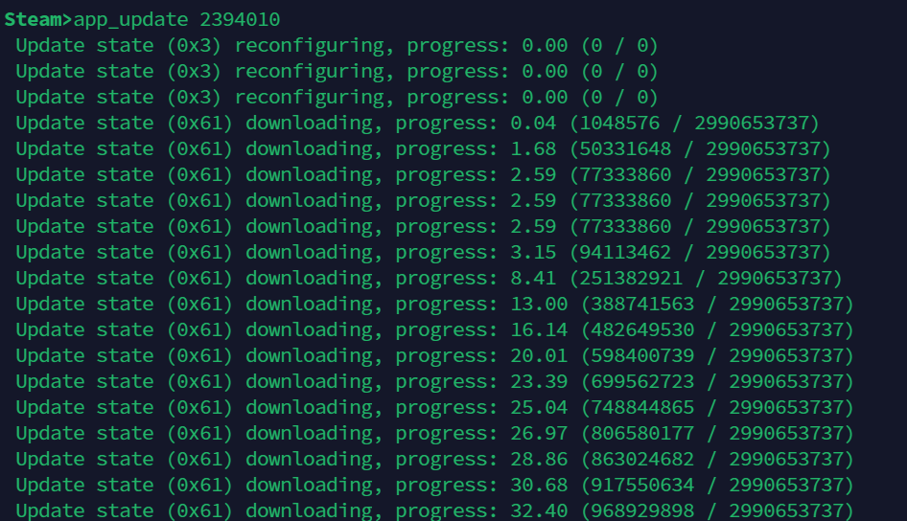The width and height of the screenshot is (907, 521).
Task: Click the command text app_update 2394010
Action: pyautogui.click(x=177, y=20)
